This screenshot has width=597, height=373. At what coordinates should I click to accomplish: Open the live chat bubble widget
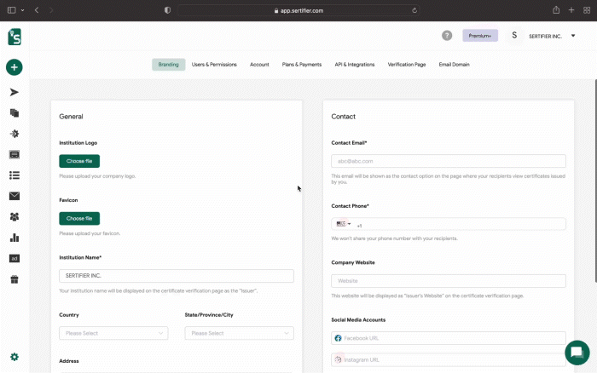(577, 353)
